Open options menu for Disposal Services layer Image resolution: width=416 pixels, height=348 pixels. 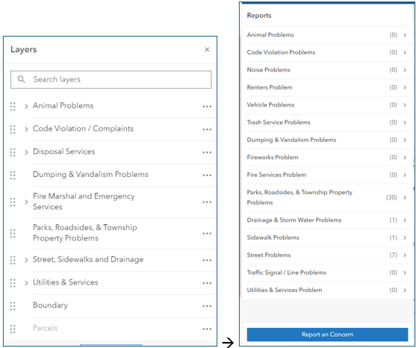207,152
